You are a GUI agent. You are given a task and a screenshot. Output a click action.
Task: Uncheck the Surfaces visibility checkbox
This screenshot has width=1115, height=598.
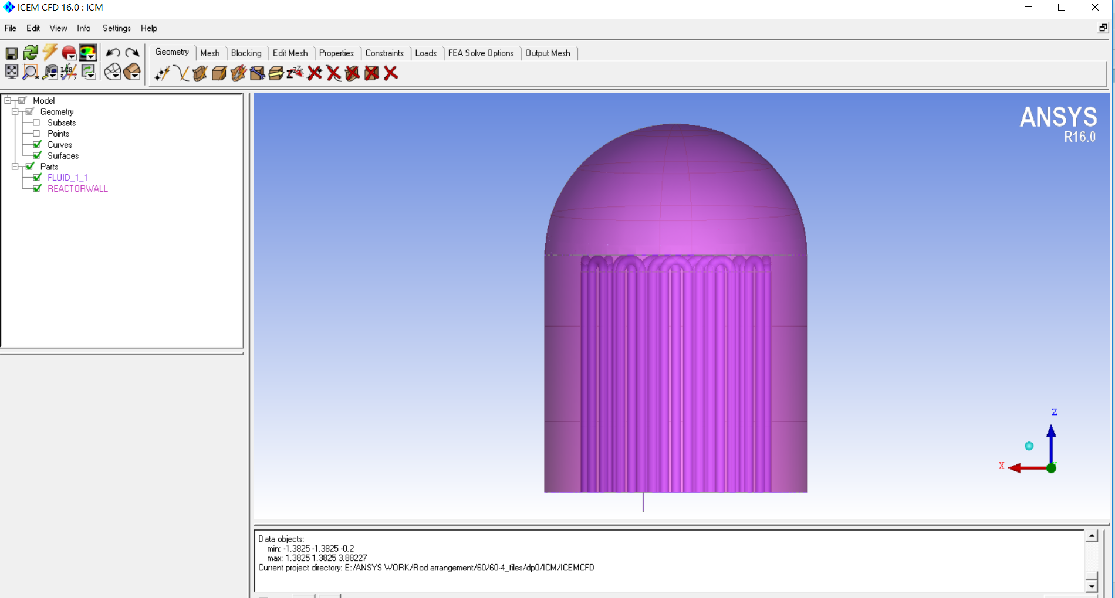(37, 155)
